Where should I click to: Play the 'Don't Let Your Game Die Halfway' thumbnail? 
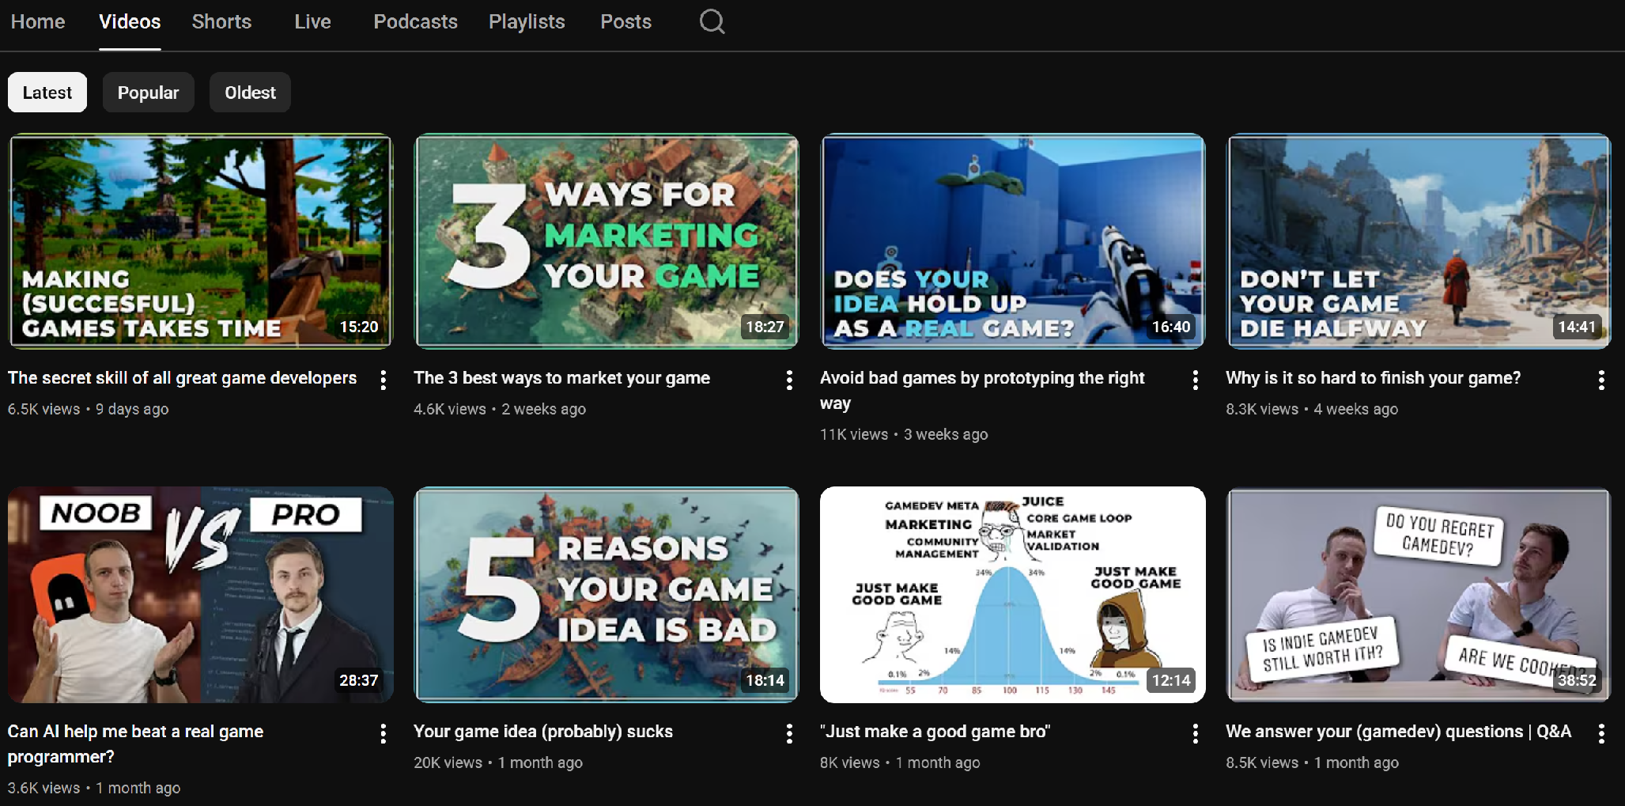pyautogui.click(x=1419, y=241)
